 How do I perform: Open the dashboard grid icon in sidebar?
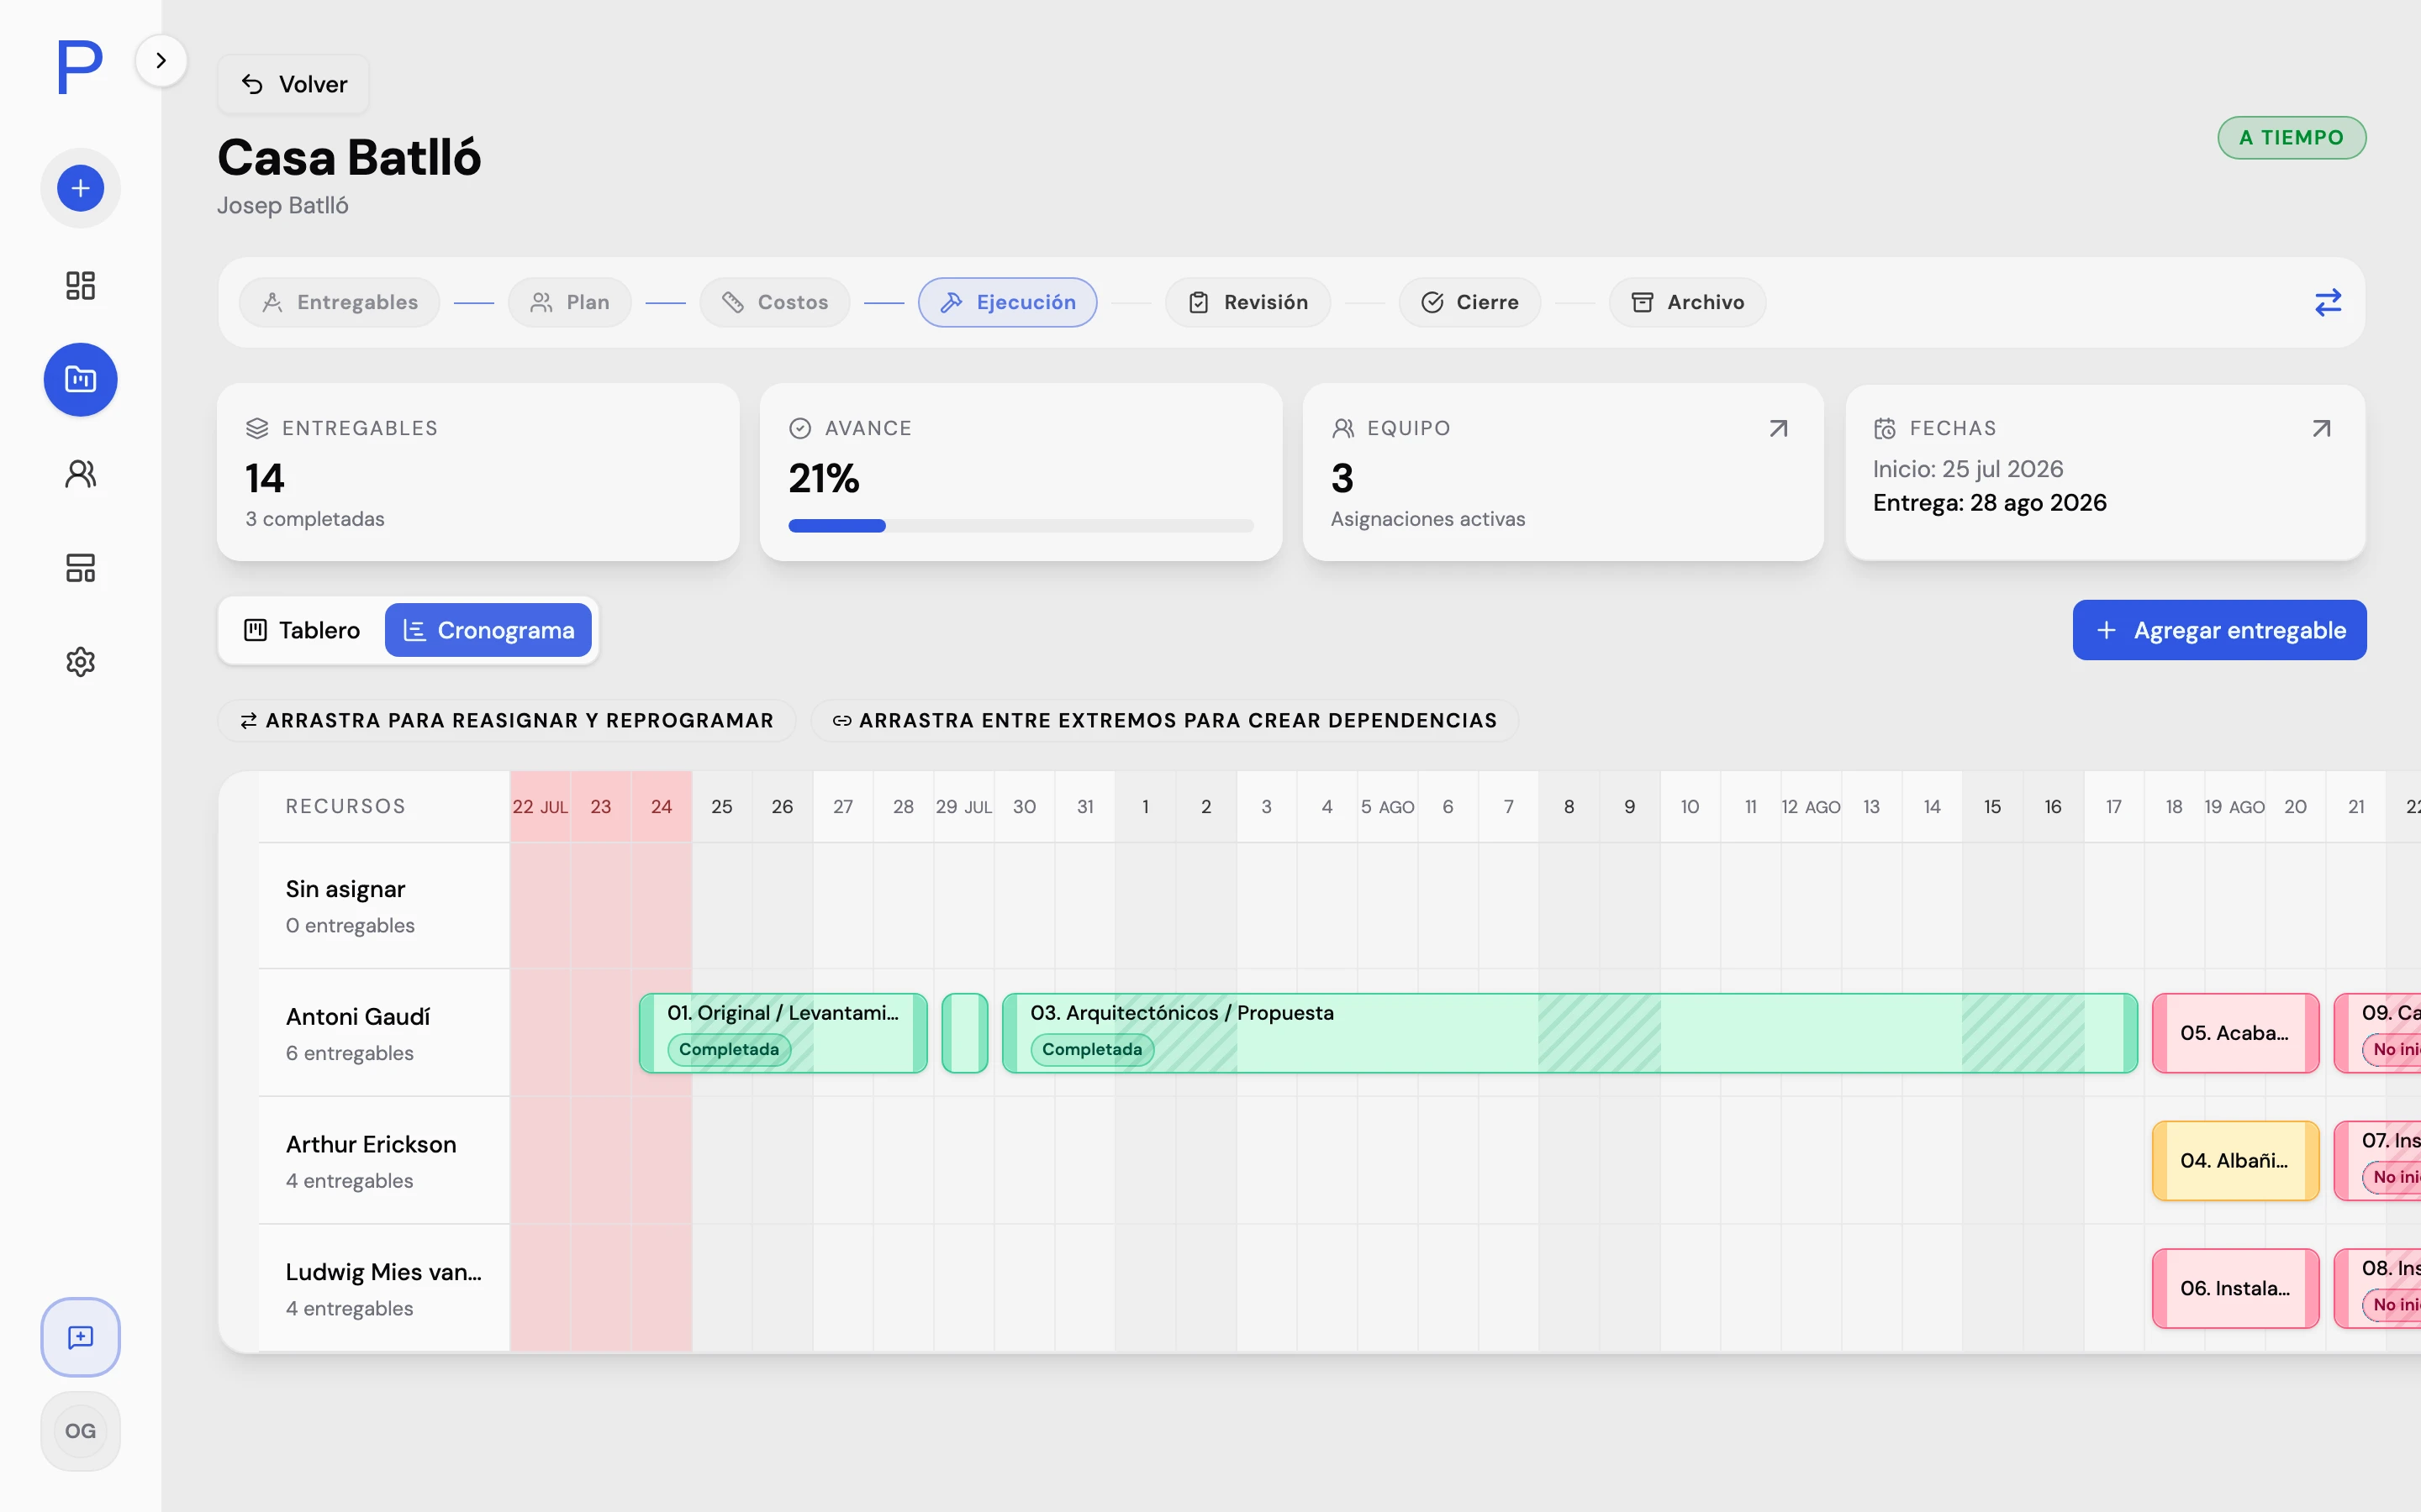[x=80, y=285]
